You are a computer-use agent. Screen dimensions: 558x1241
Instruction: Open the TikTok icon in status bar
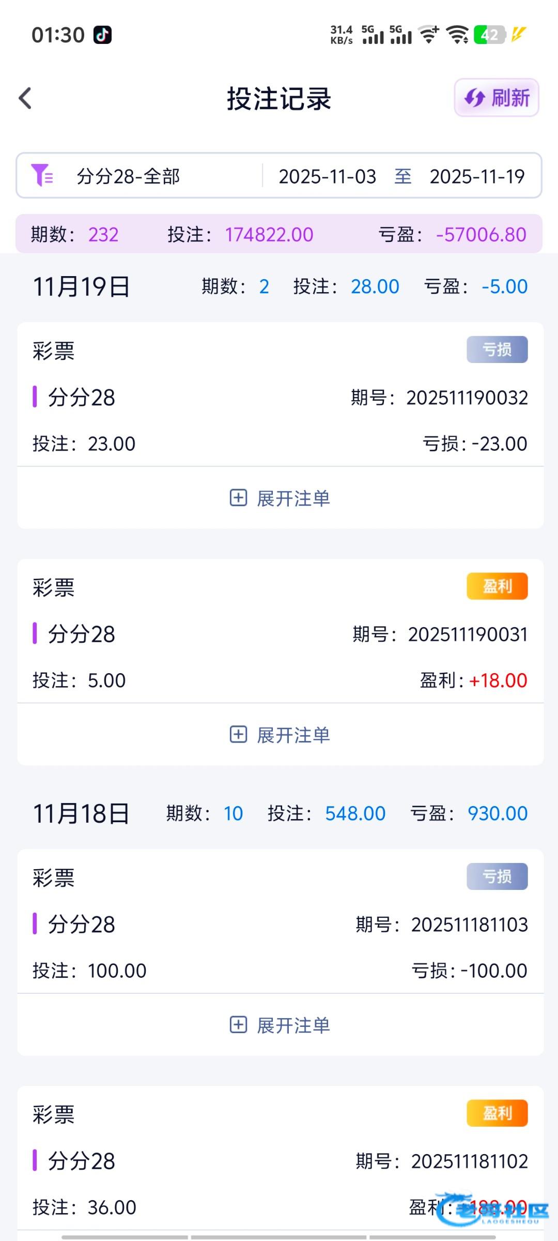tap(102, 35)
